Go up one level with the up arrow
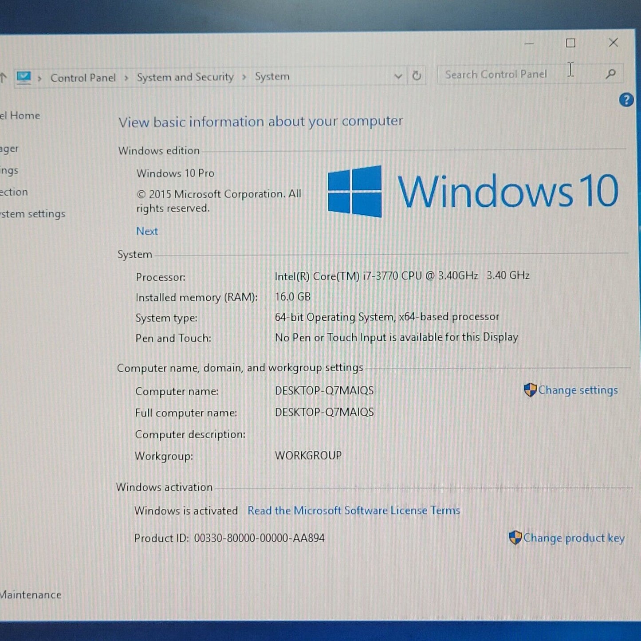This screenshot has height=641, width=641. click(4, 78)
